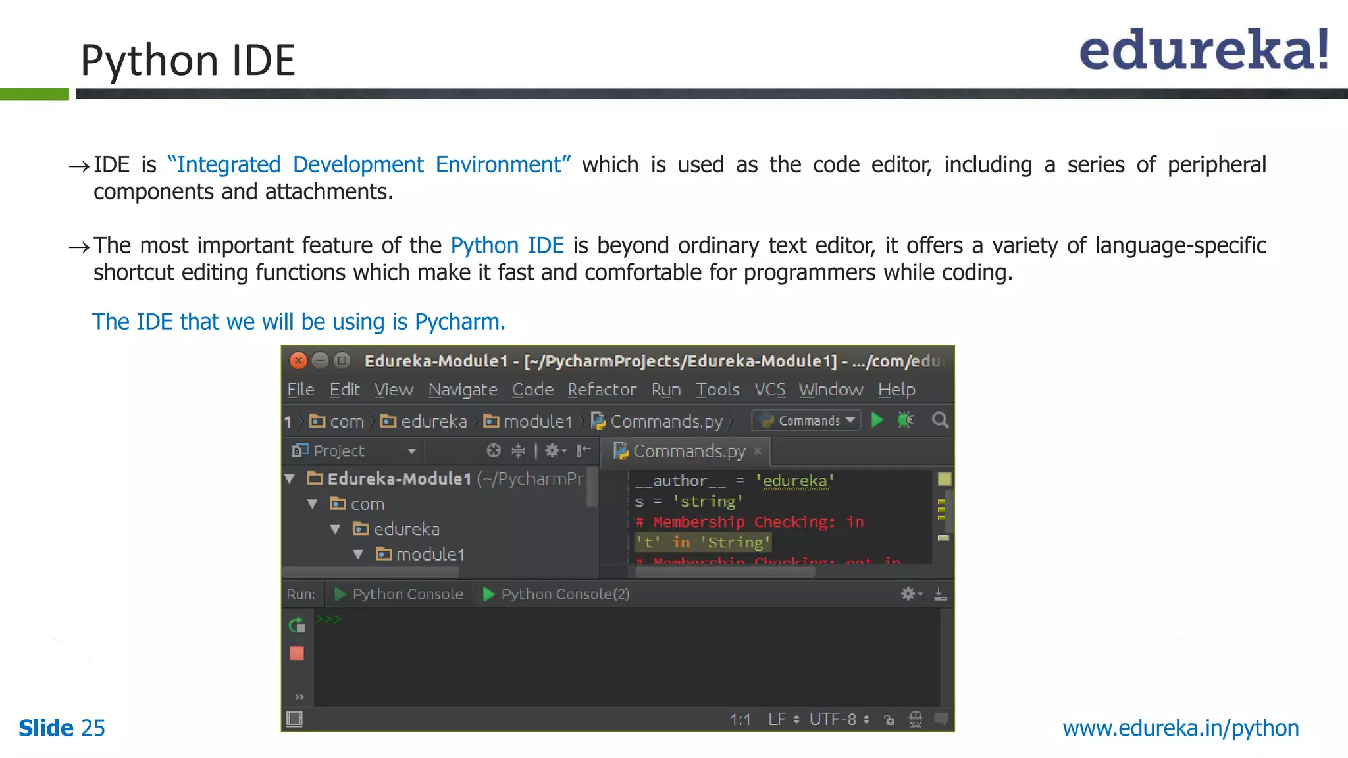Change line separator LF selector
The height and width of the screenshot is (758, 1348).
[783, 719]
